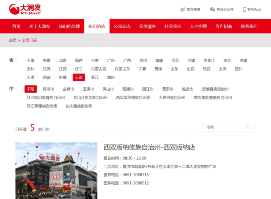The height and width of the screenshot is (199, 271).
Task: Click the 首页 breadcrumb link
Action: (x=13, y=40)
